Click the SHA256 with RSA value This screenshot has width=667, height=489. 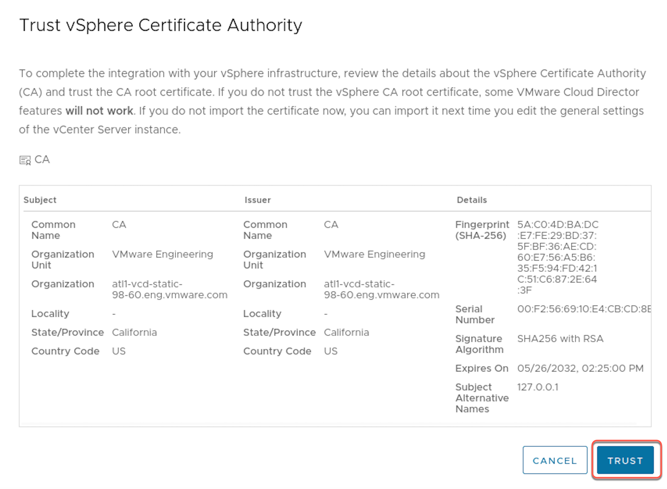pos(560,339)
